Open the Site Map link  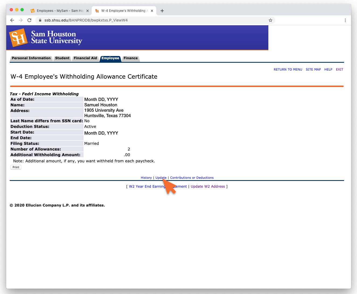tap(313, 69)
